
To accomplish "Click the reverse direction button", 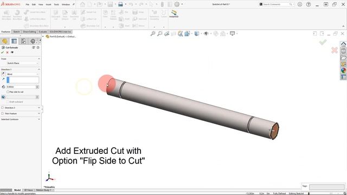I will pos(3,74).
